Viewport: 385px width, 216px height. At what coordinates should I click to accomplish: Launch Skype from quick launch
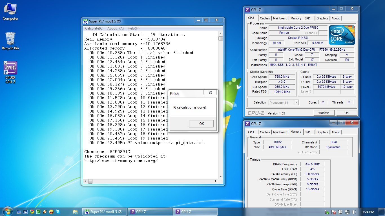tap(58, 212)
